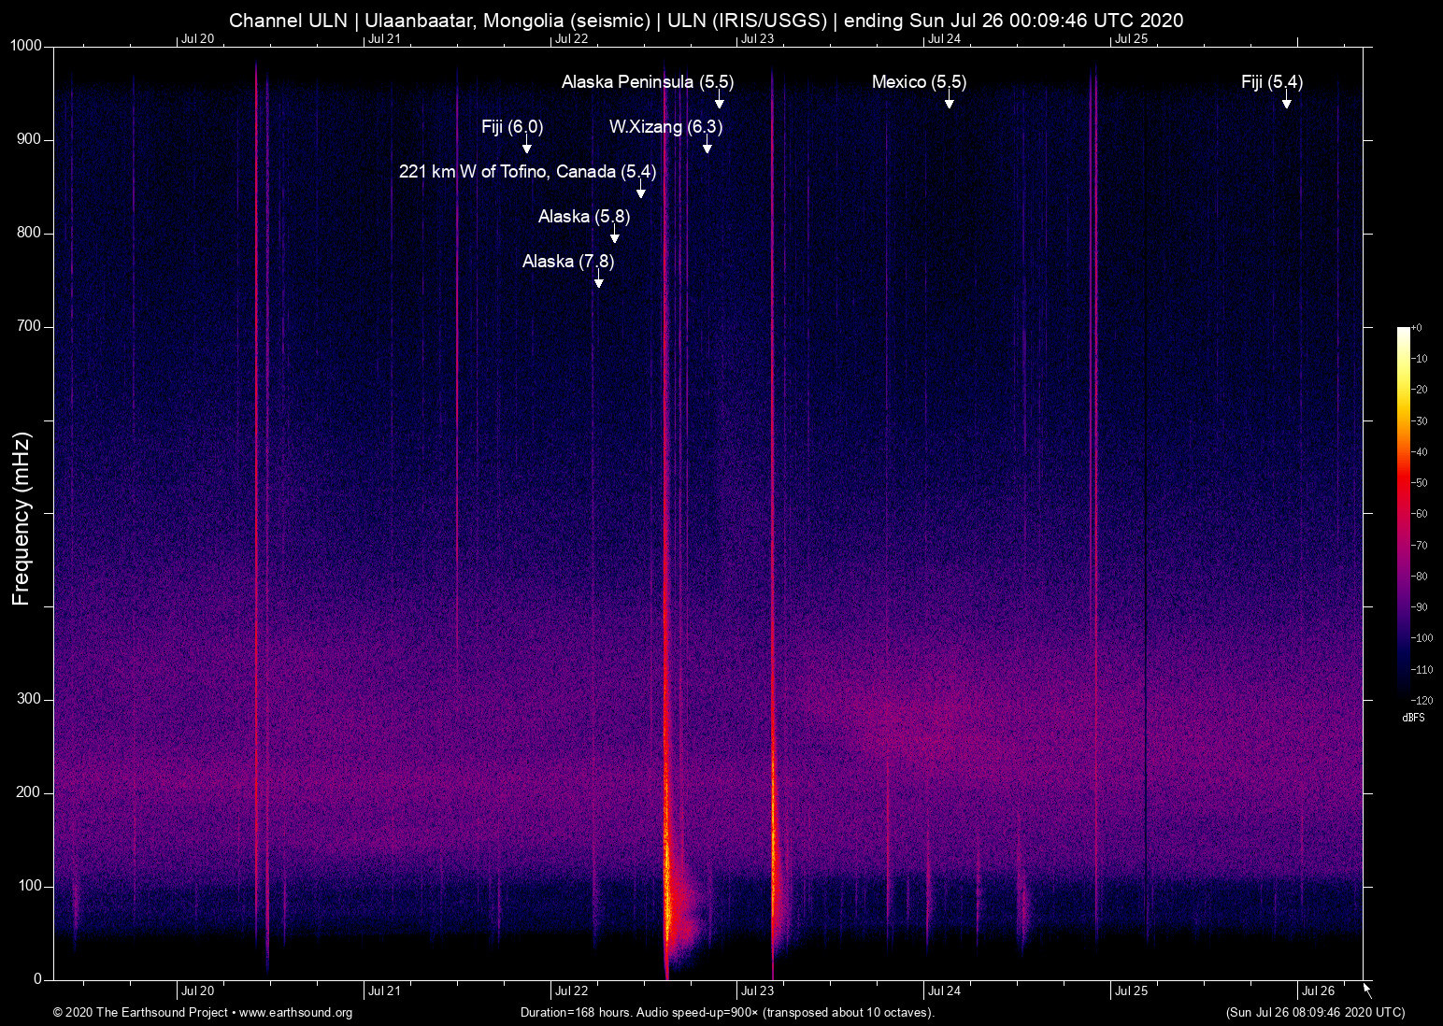The width and height of the screenshot is (1443, 1026).
Task: Select the Fiji (5.4) event annotation
Action: coord(1272,82)
